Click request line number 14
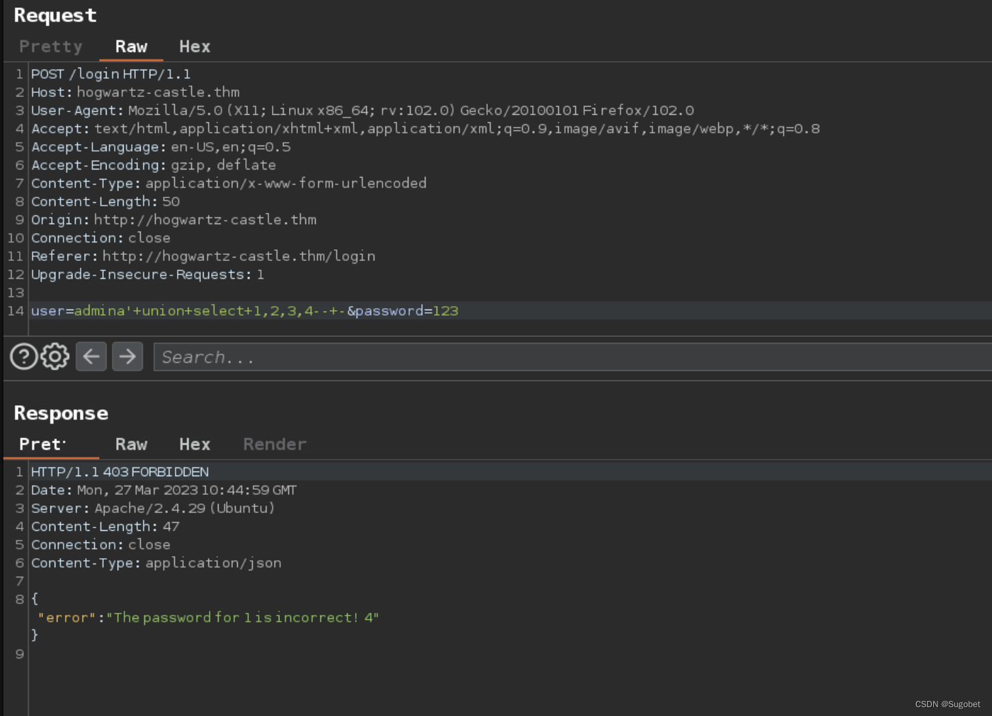This screenshot has height=716, width=992. click(16, 311)
